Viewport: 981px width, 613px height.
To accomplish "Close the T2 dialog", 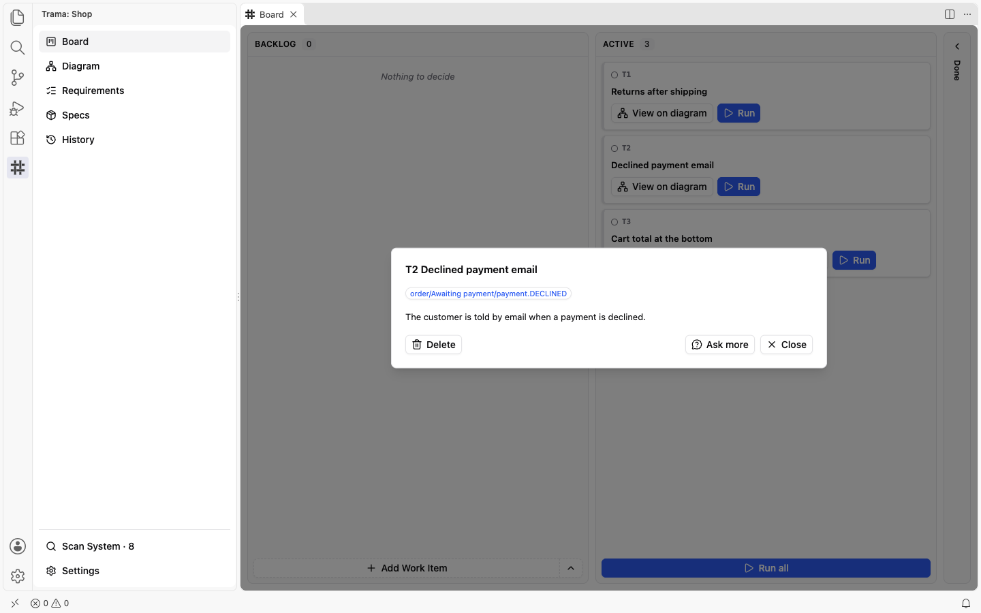I will coord(786,345).
